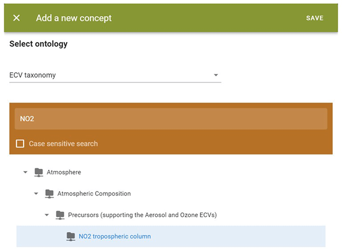342x252 pixels.
Task: Click the Precursors folder icon
Action: [60, 215]
